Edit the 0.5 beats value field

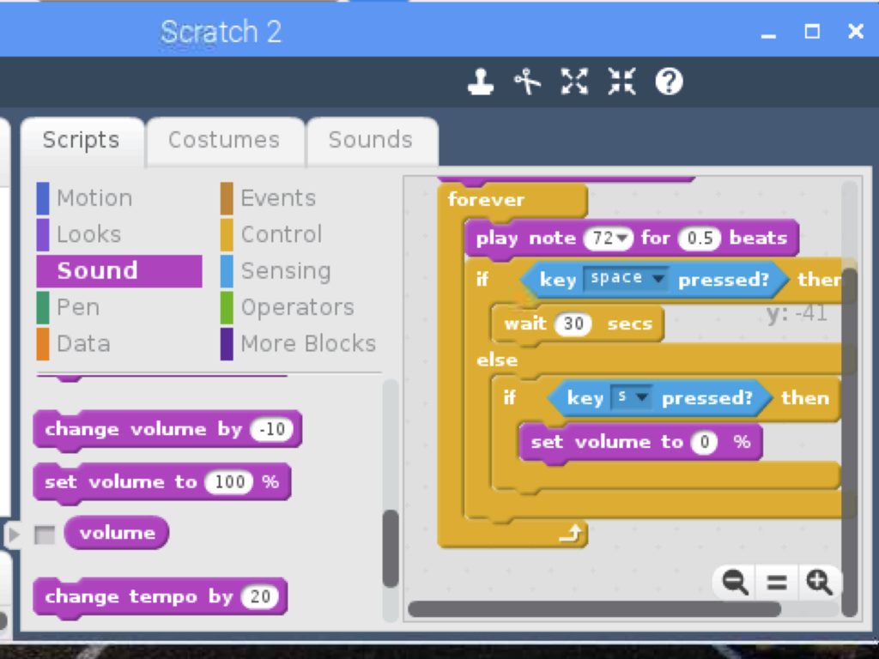700,239
